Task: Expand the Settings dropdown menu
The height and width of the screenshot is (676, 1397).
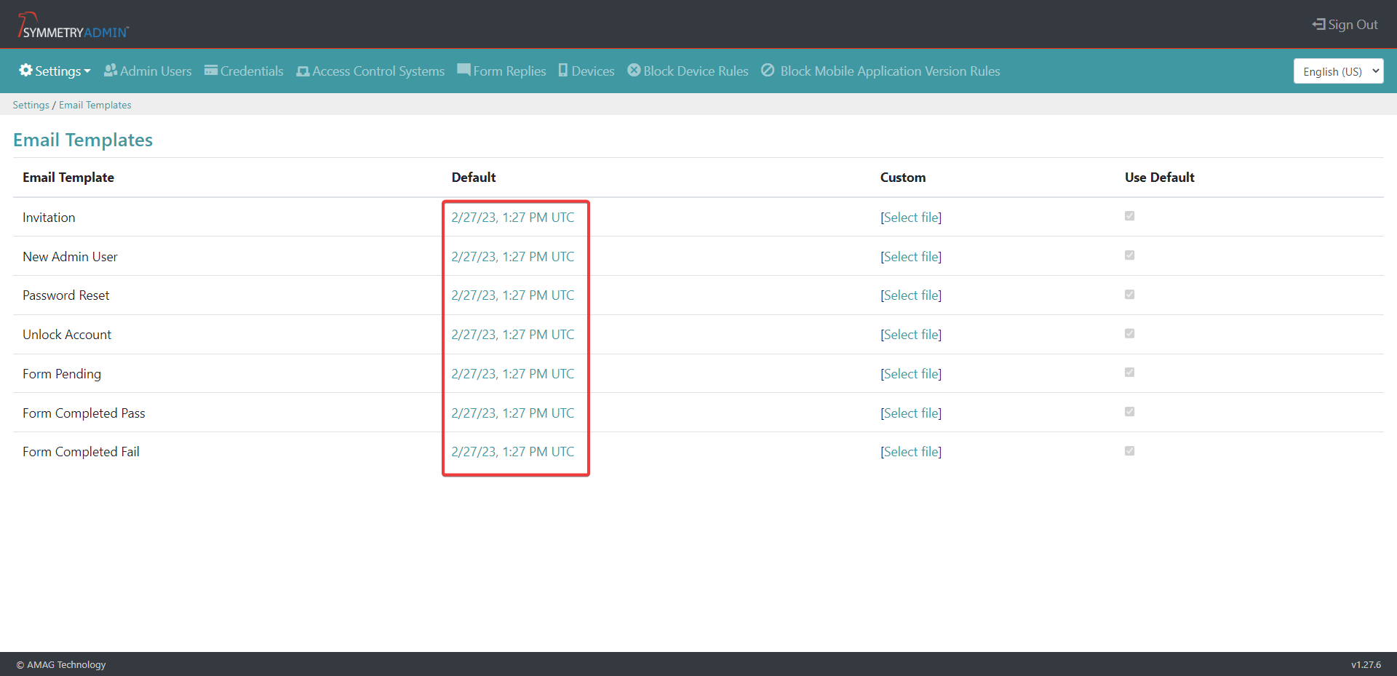Action: click(55, 71)
